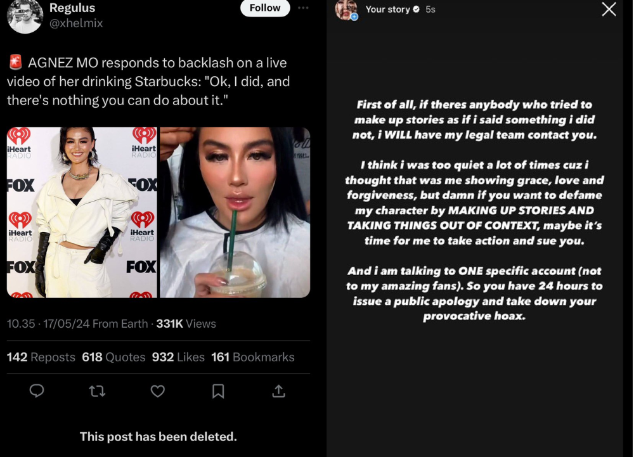Image resolution: width=634 pixels, height=457 pixels.
Task: Click the reply speech bubble icon
Action: 37,390
